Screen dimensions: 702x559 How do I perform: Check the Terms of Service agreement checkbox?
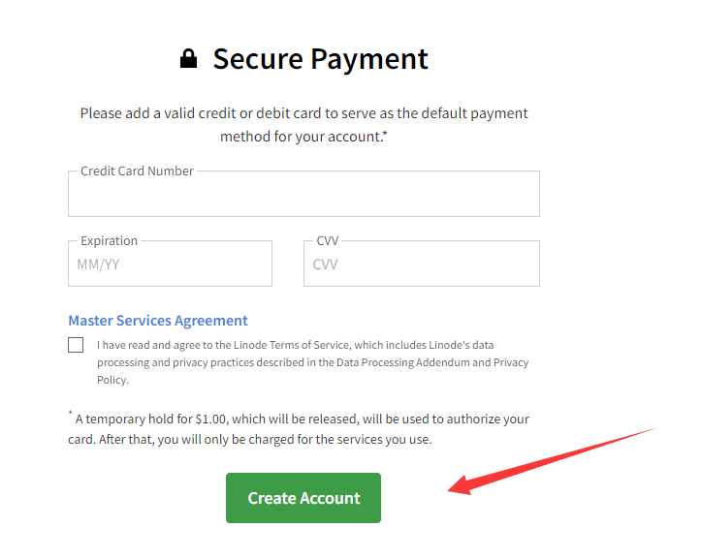[x=76, y=345]
